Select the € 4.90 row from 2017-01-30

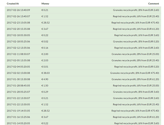click(83, 79)
